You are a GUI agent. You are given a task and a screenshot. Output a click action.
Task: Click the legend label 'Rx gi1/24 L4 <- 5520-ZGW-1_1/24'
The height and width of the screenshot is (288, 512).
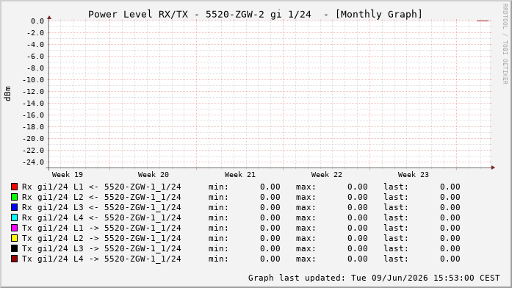click(101, 217)
